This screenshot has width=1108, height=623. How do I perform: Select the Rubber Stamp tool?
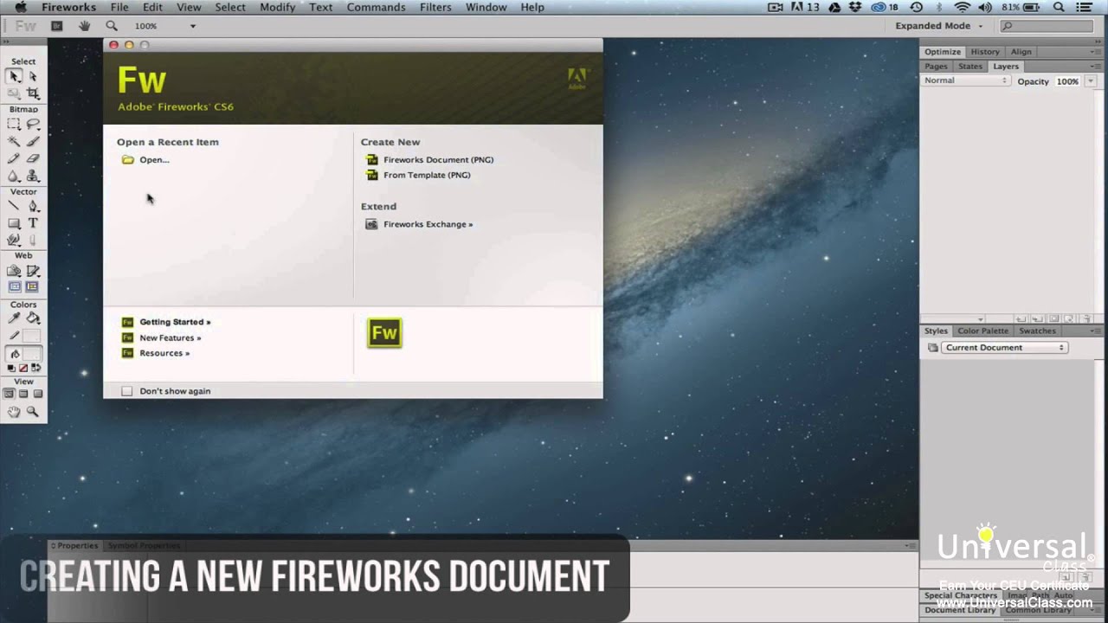click(x=33, y=176)
